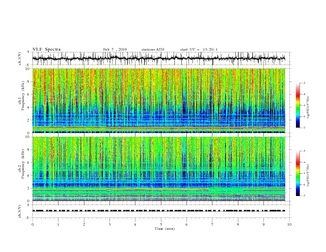This screenshot has height=252, width=326.
Task: Click the ch.1 "Frequency (kHz)" axis label
Action: pos(23,95)
